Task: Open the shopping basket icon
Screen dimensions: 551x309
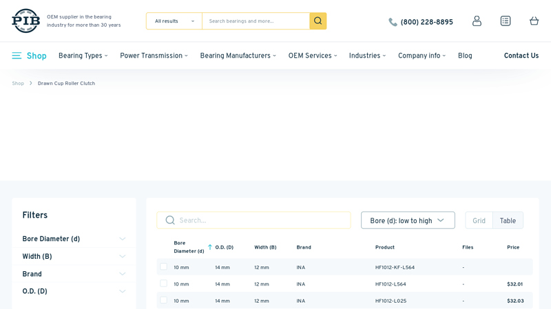Action: pos(534,21)
